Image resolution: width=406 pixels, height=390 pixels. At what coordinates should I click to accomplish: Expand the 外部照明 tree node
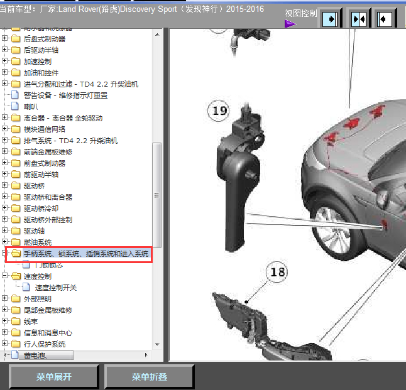click(x=4, y=298)
